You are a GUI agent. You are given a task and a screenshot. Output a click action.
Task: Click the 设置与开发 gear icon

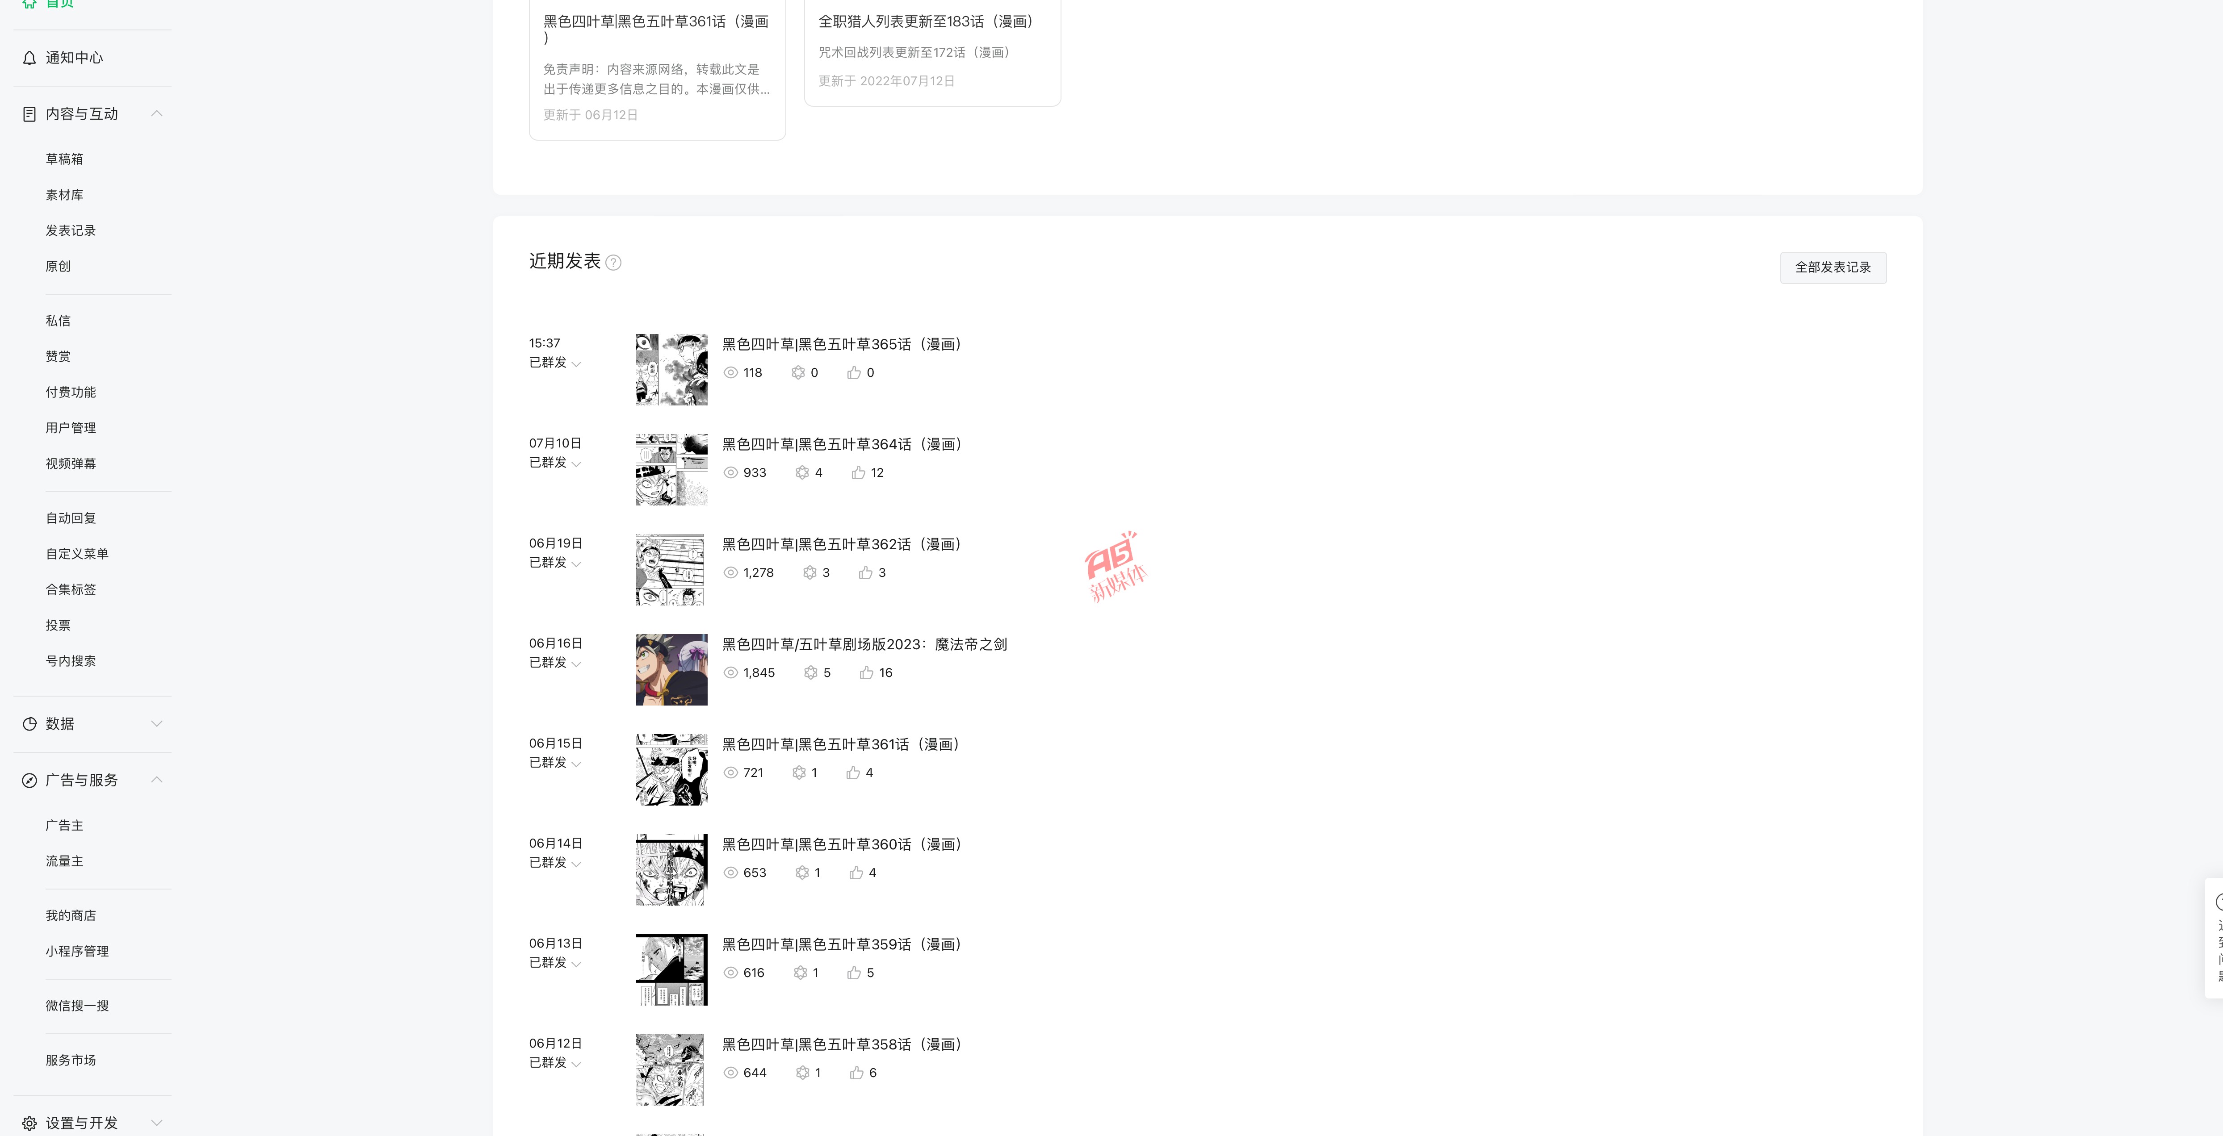pyautogui.click(x=29, y=1123)
